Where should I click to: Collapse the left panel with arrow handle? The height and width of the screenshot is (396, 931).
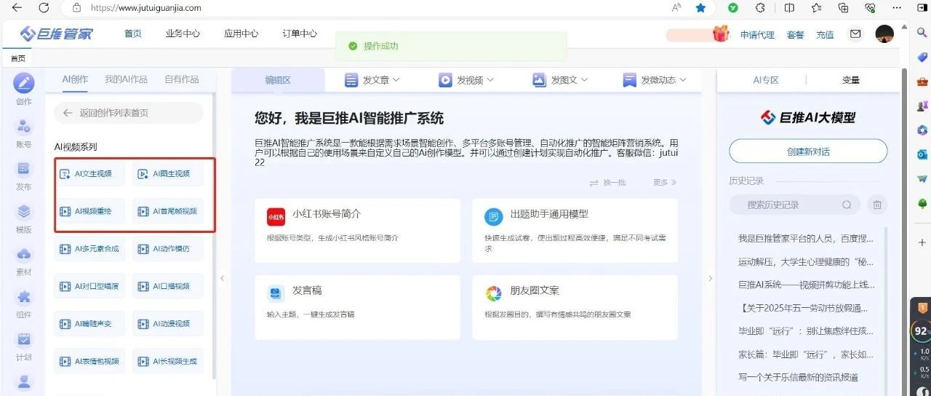tap(222, 278)
